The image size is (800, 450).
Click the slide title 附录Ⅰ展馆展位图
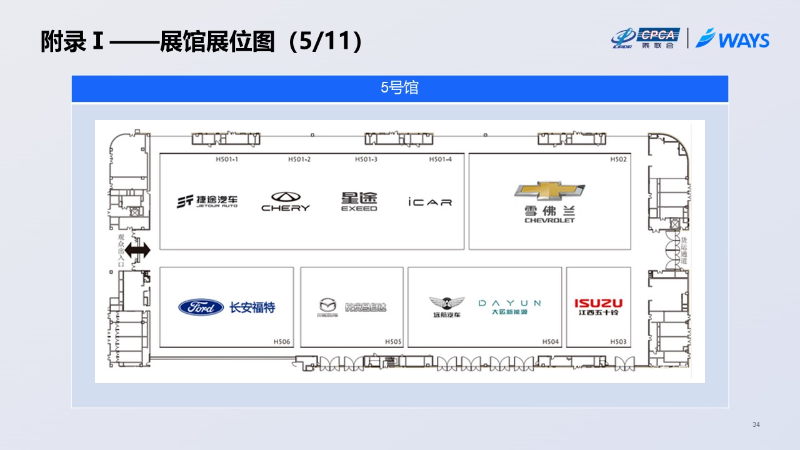click(202, 41)
